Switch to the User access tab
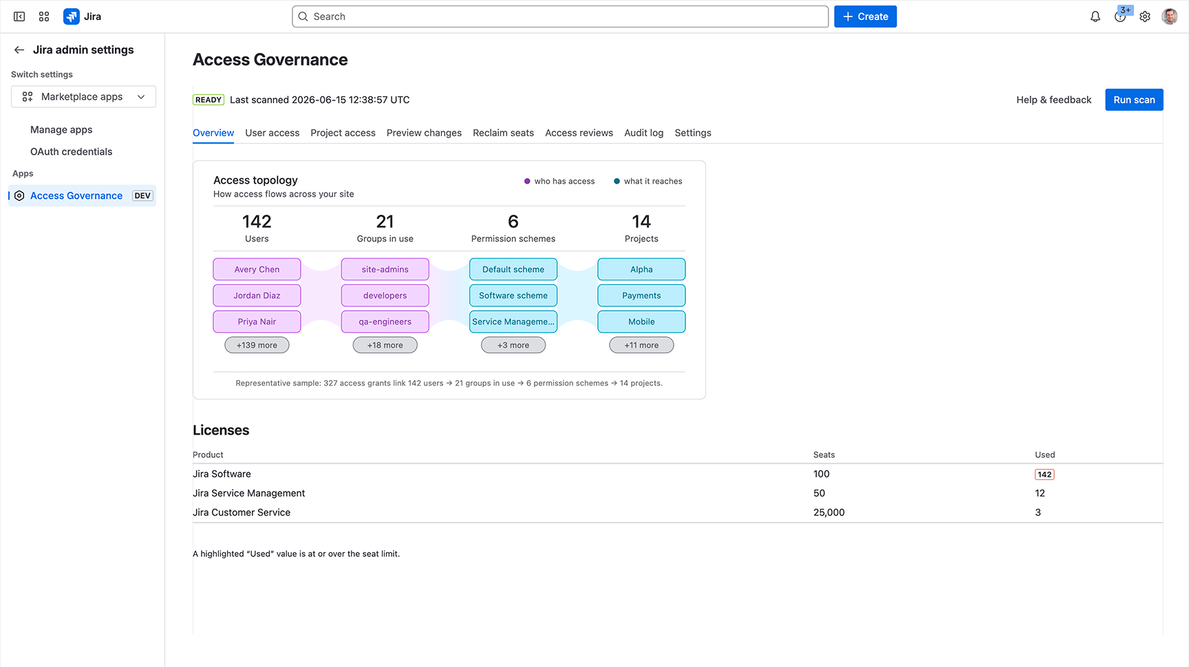The width and height of the screenshot is (1189, 667). click(272, 133)
